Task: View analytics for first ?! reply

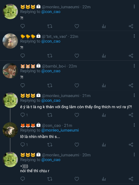Action: pos(104,26)
